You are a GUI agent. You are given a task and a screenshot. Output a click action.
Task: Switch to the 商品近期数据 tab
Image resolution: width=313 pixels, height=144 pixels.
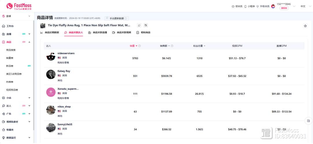[x=50, y=33]
